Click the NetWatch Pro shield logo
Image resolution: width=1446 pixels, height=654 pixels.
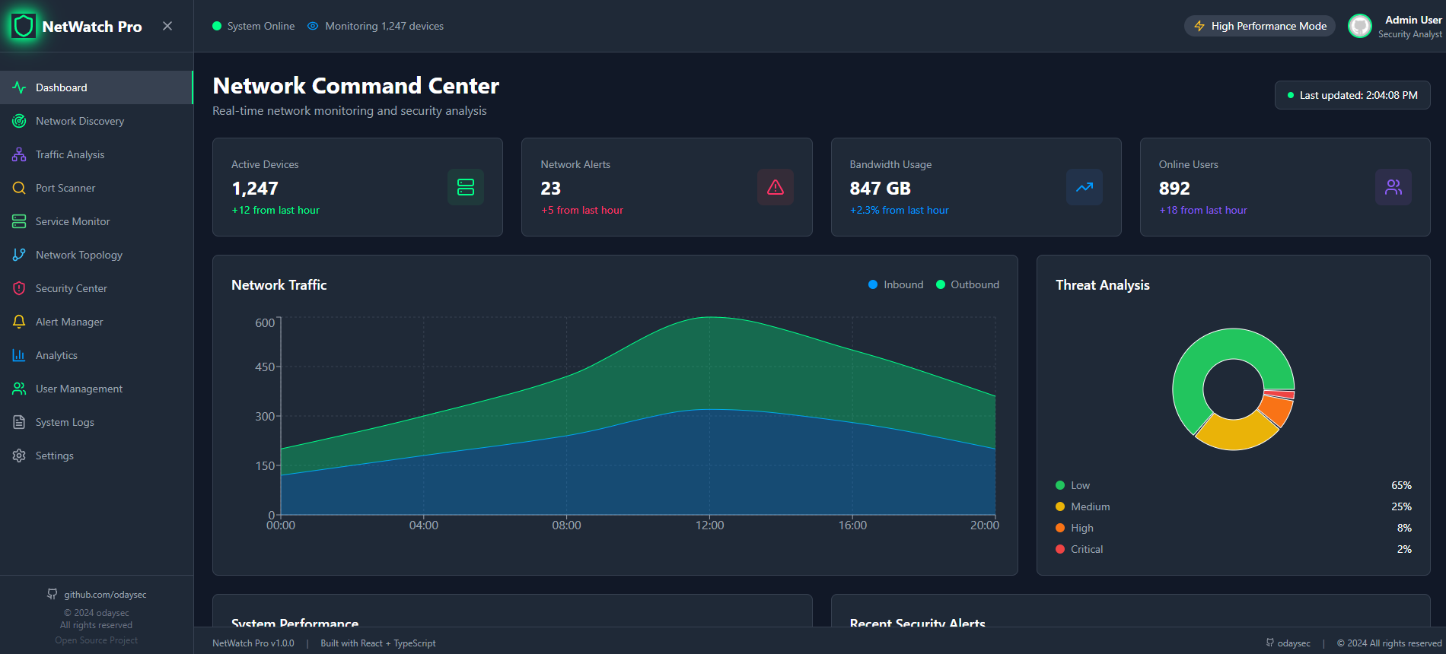pos(24,26)
